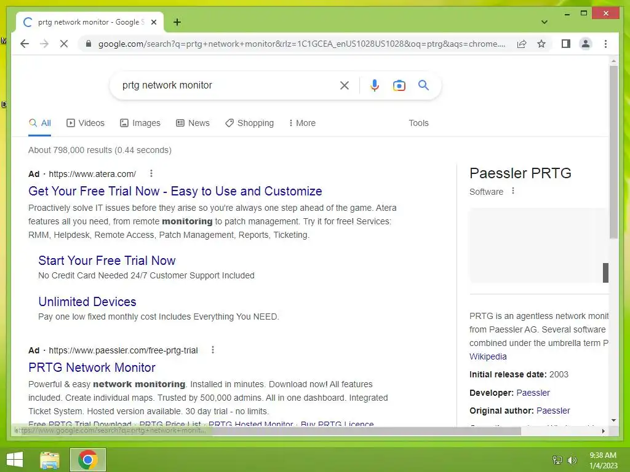Viewport: 630px width, 472px height.
Task: Open more options beside Software label
Action: (x=512, y=191)
